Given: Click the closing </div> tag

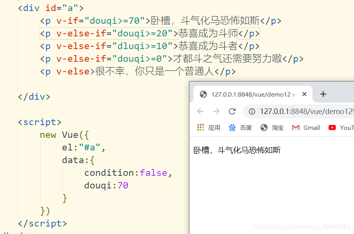Looking at the screenshot, I should click(34, 97).
